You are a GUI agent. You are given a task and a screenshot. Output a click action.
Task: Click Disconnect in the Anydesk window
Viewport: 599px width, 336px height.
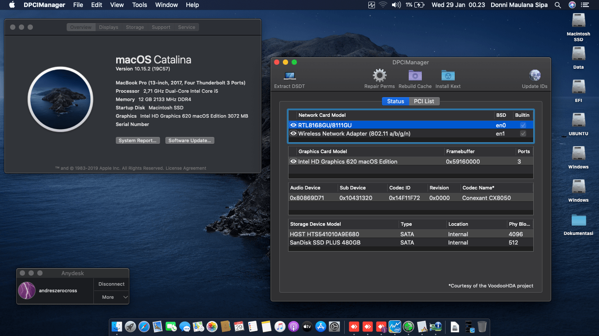111,284
